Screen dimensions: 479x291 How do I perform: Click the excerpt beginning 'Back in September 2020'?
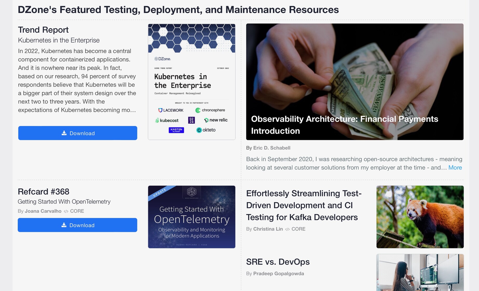tap(354, 163)
